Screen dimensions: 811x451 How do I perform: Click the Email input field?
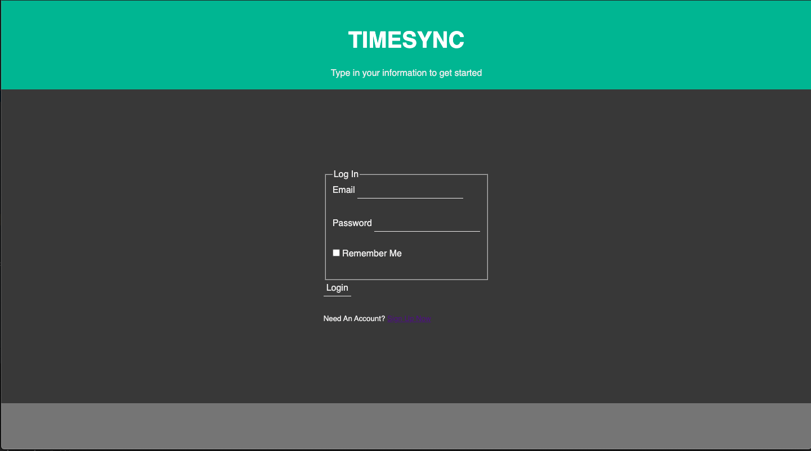coord(410,191)
